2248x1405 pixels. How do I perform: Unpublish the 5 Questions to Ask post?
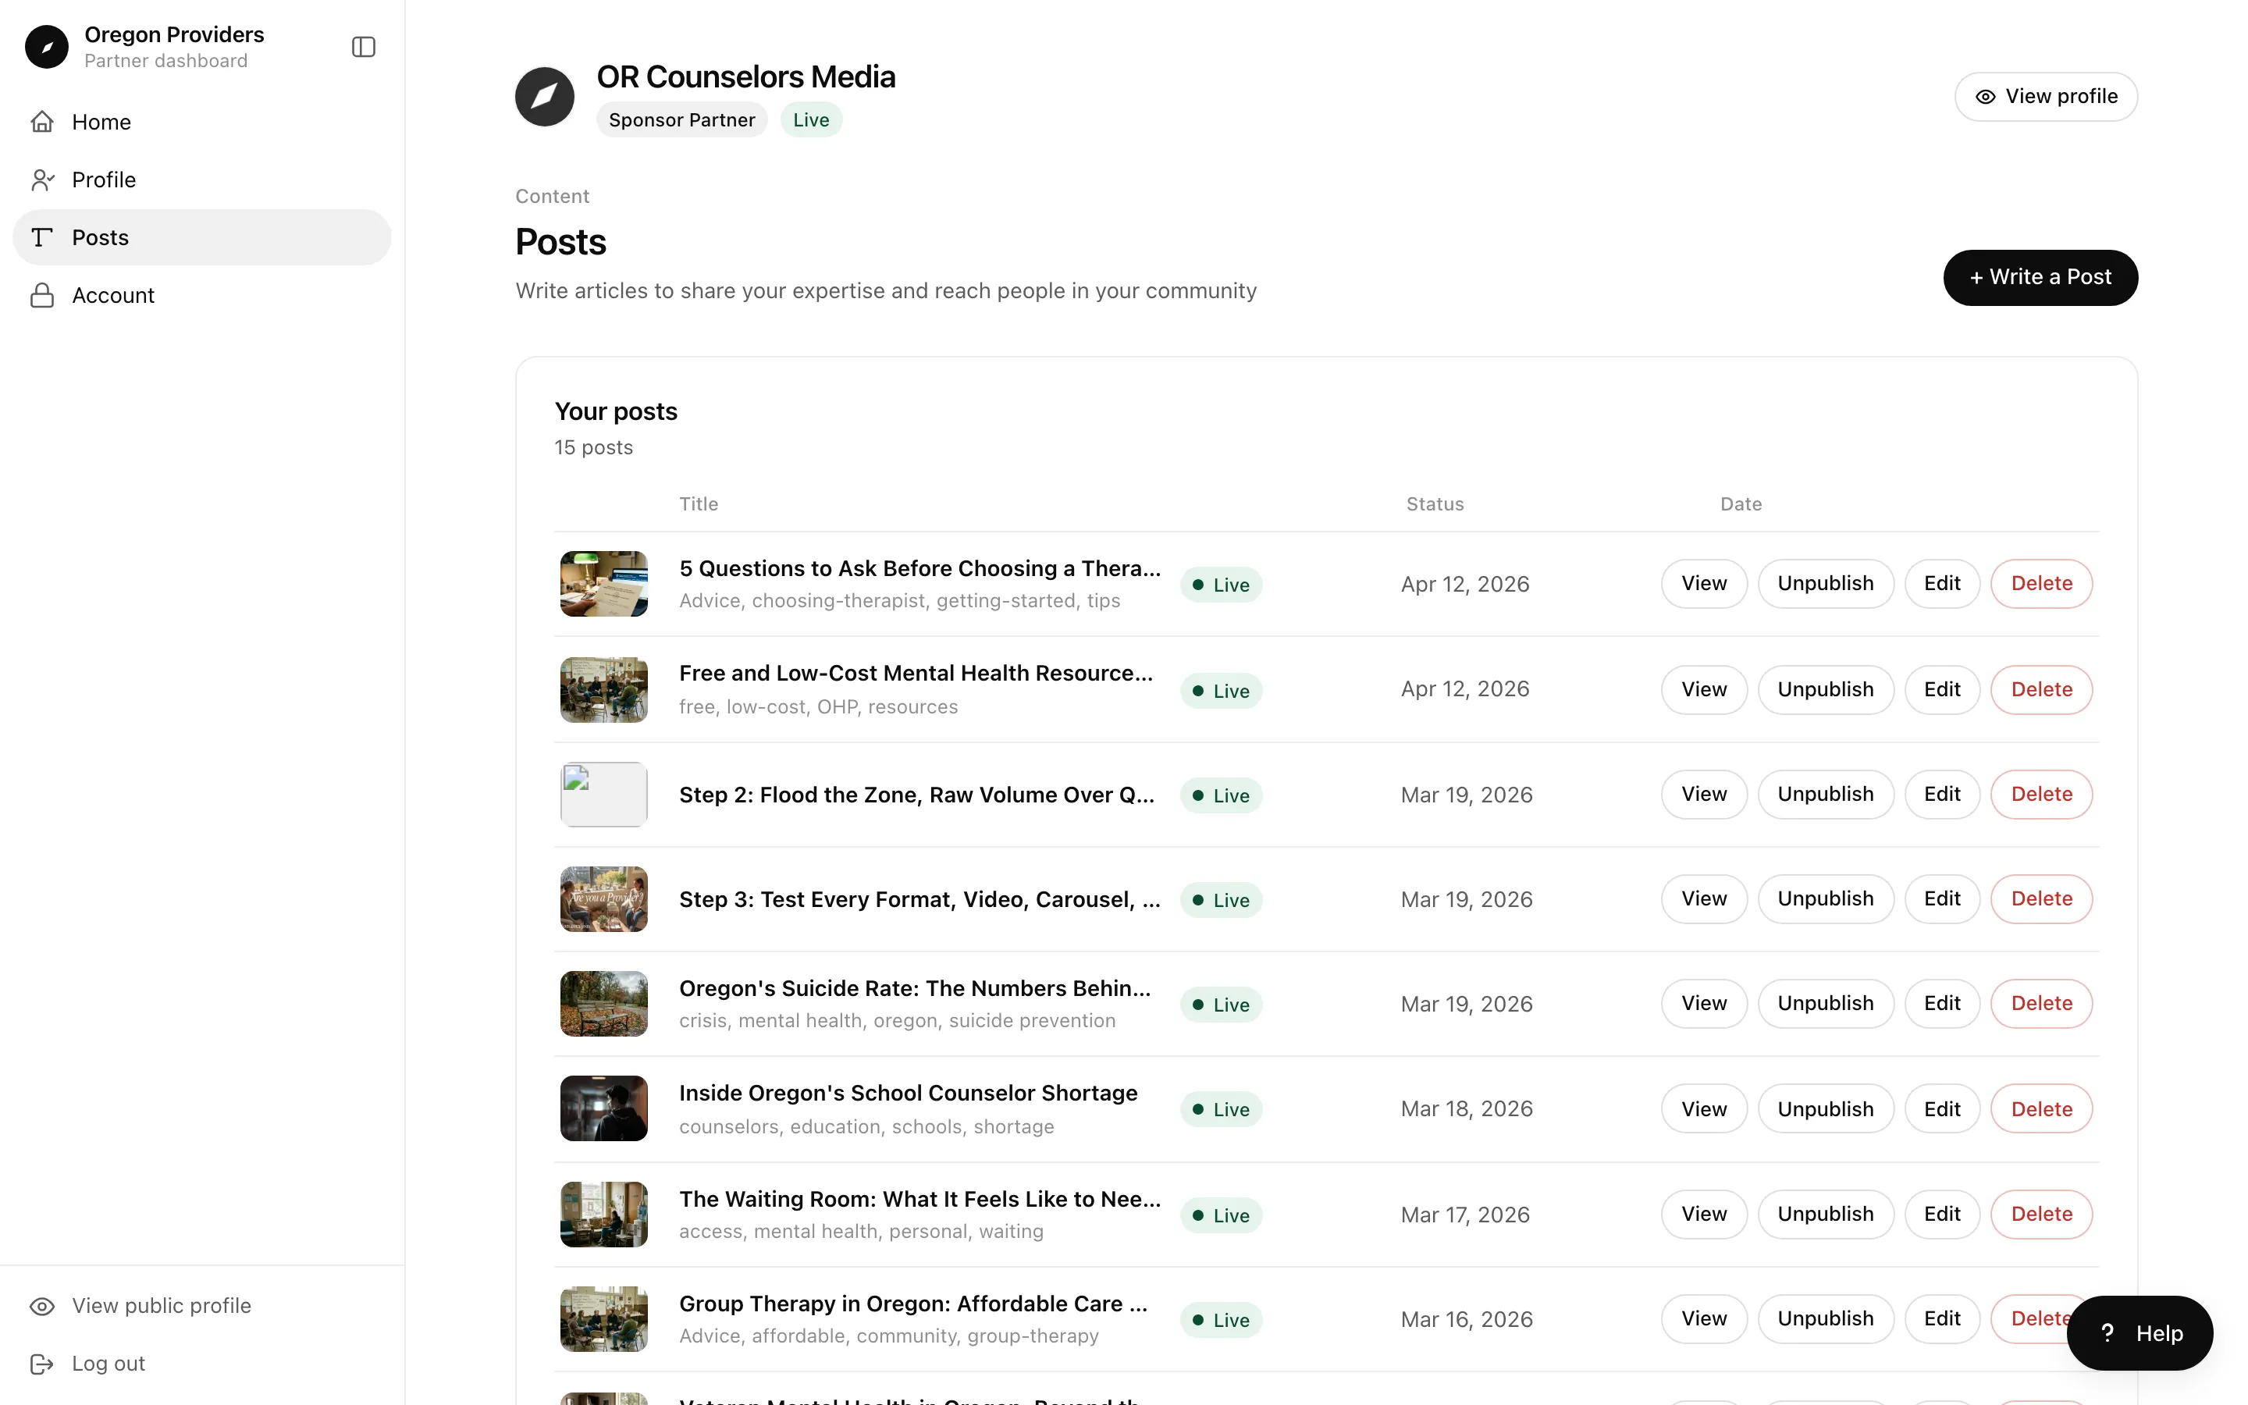[1826, 584]
